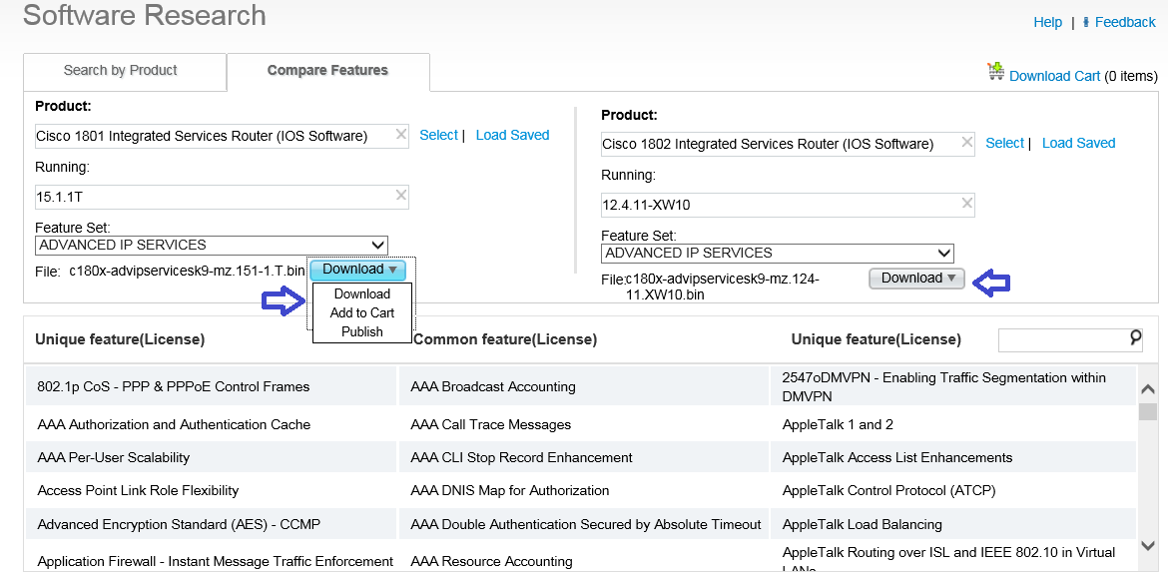Click the feature list scrollbar thumb
Image resolution: width=1168 pixels, height=574 pixels.
(x=1148, y=411)
